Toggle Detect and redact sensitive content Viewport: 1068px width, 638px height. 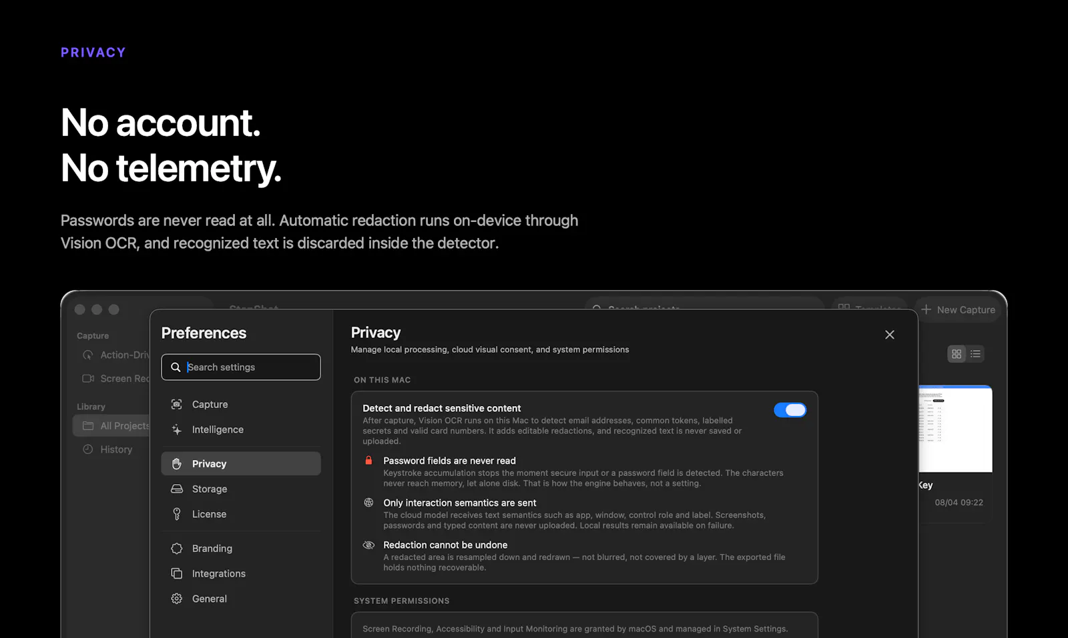point(790,410)
